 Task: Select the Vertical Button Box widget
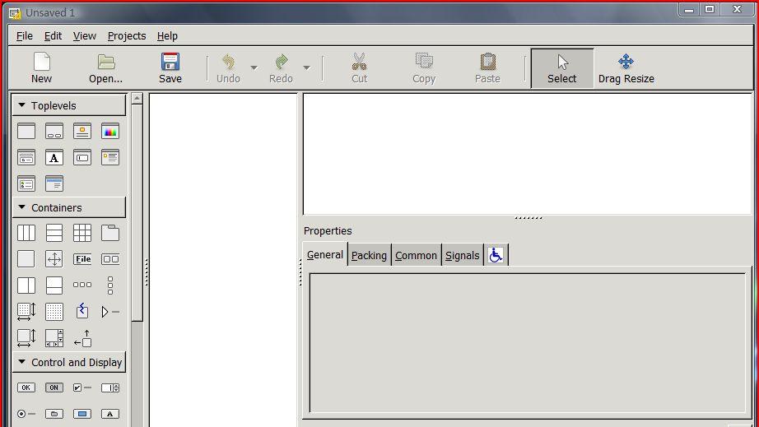point(110,285)
